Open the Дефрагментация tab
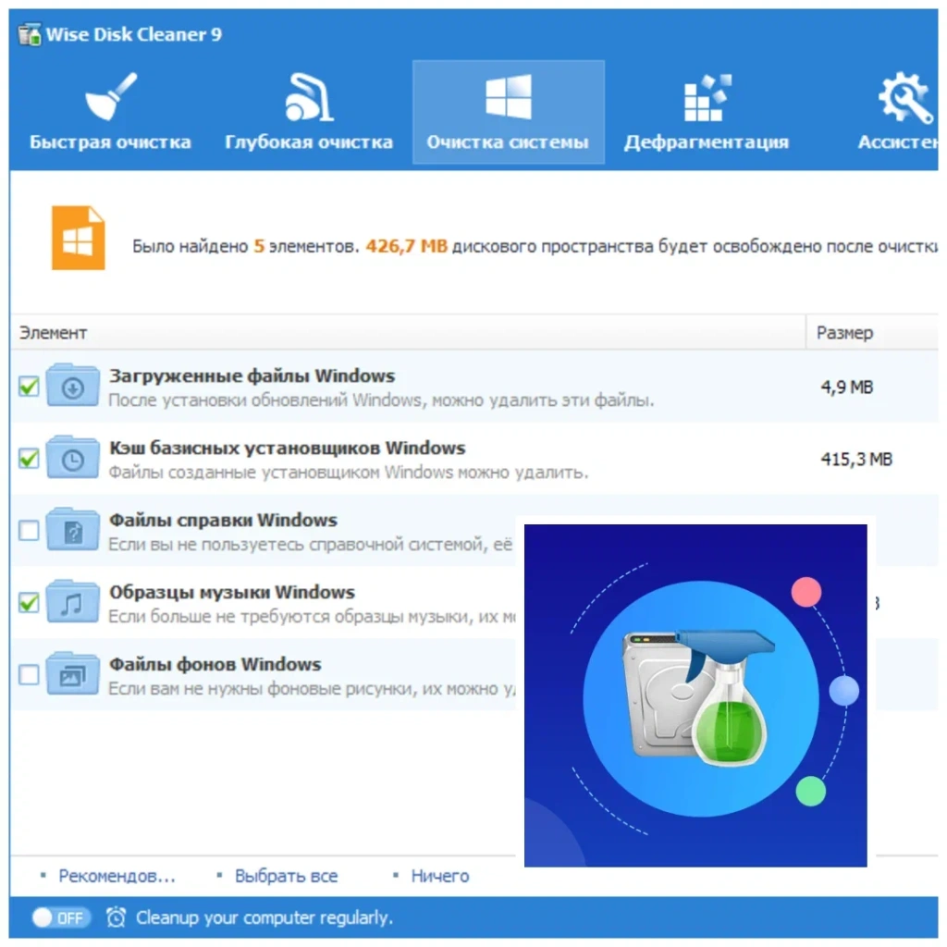This screenshot has width=947, height=947. coord(707,112)
